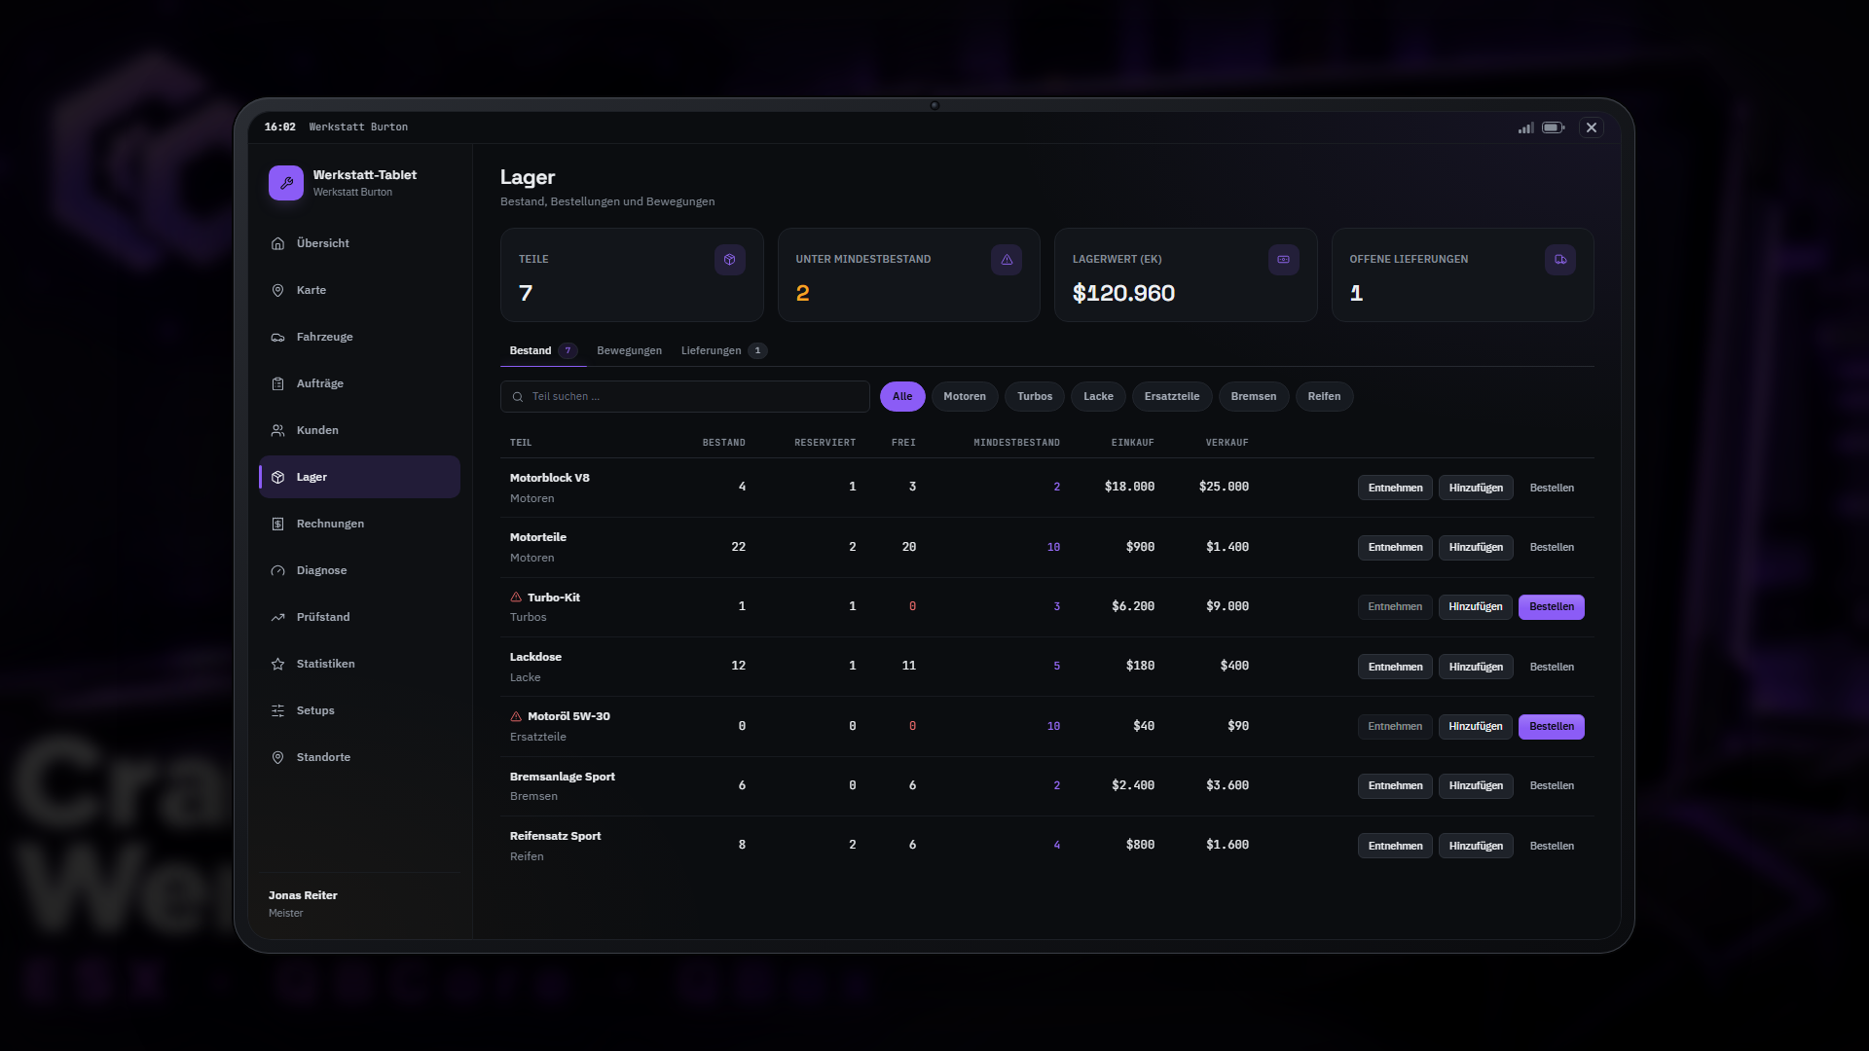Open Diagnose gauge icon
The image size is (1869, 1051).
[277, 570]
